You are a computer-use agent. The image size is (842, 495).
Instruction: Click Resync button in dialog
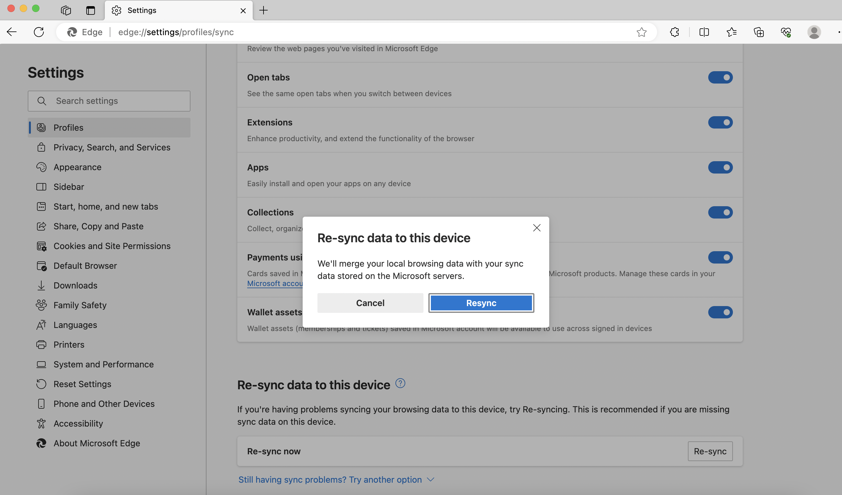click(481, 302)
